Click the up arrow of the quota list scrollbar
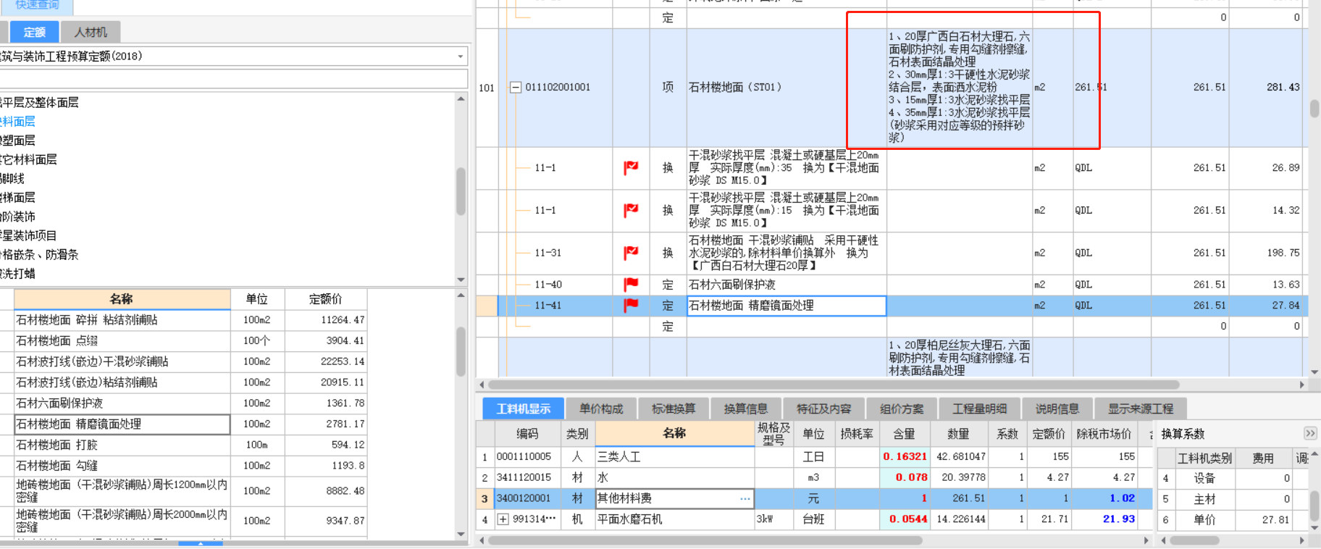1321x549 pixels. pos(461,295)
